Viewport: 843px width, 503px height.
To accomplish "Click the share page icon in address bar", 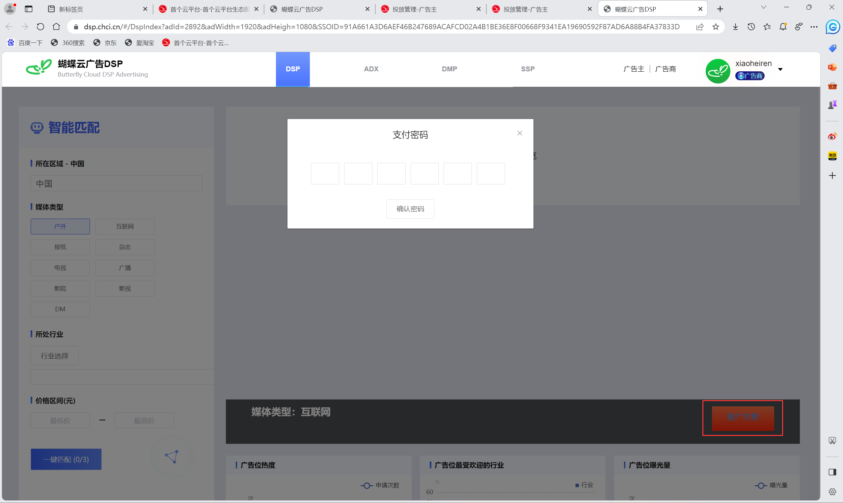I will [x=700, y=27].
